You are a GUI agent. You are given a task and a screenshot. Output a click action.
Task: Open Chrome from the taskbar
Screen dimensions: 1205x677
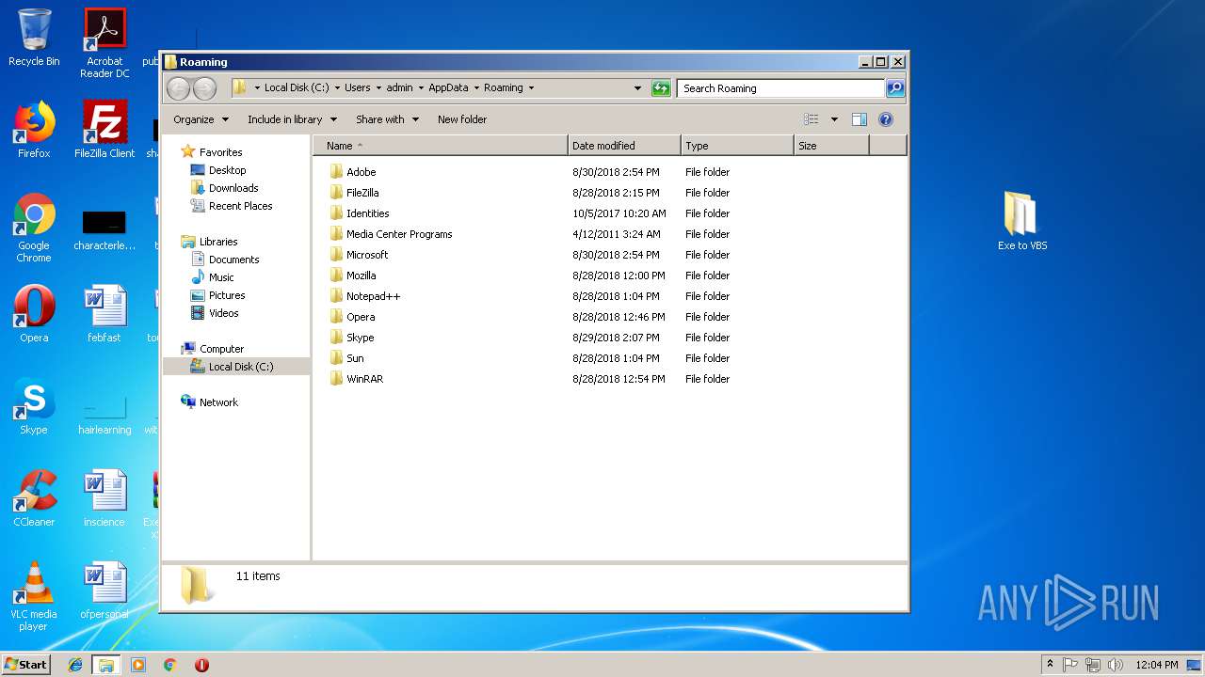(x=170, y=665)
